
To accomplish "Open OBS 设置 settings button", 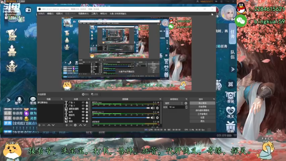I will tap(202, 118).
